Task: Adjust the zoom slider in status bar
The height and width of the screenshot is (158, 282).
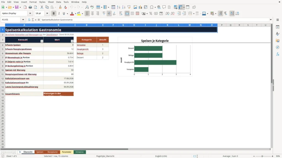Action: [262, 156]
